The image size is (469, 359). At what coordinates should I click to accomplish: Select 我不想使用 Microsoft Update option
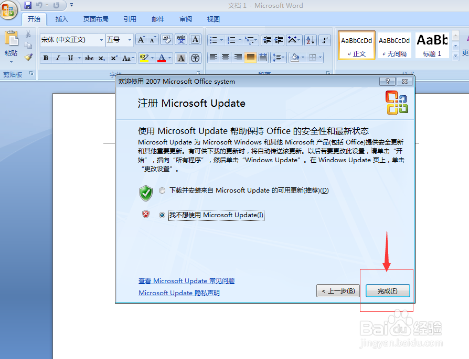[x=162, y=215]
